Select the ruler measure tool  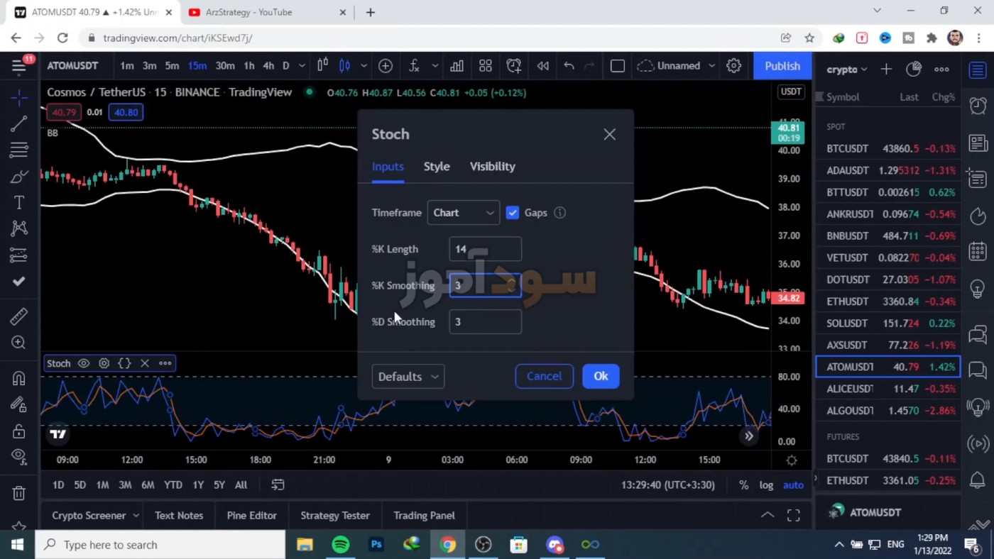[19, 316]
